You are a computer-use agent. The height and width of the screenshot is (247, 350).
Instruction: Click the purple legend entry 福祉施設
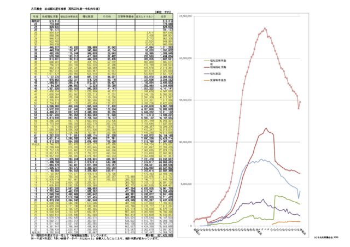(x=212, y=74)
